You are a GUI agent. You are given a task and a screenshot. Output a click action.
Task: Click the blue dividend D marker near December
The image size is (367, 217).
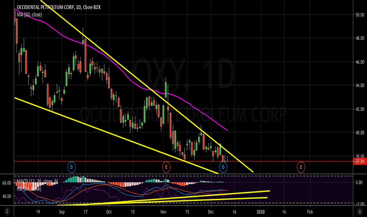click(x=223, y=167)
